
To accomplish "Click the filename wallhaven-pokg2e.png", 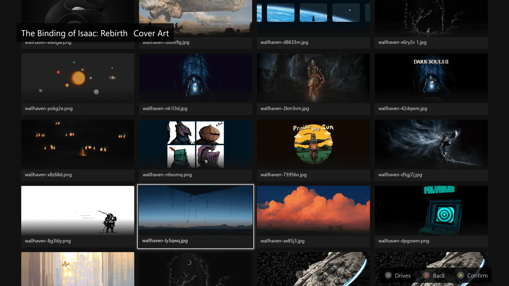I will click(x=49, y=109).
